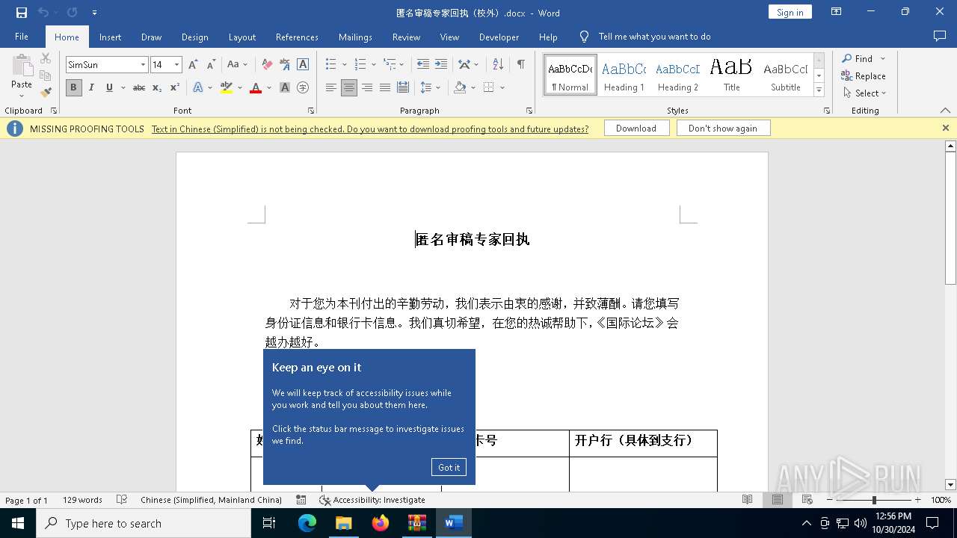Toggle Underline formatting
The width and height of the screenshot is (957, 538).
coord(109,87)
